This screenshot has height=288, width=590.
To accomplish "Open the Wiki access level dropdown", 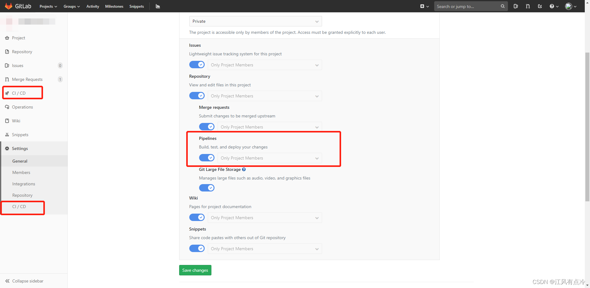I will point(265,218).
